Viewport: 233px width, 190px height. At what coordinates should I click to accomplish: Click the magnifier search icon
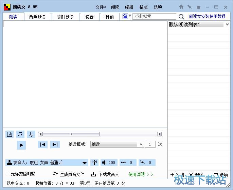(x=181, y=17)
